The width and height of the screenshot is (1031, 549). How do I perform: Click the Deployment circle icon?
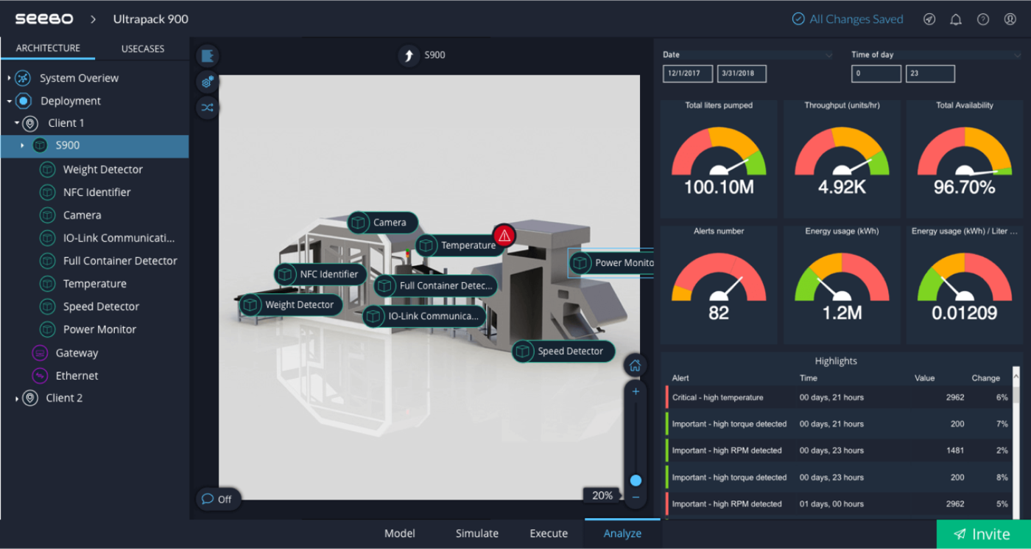point(24,101)
